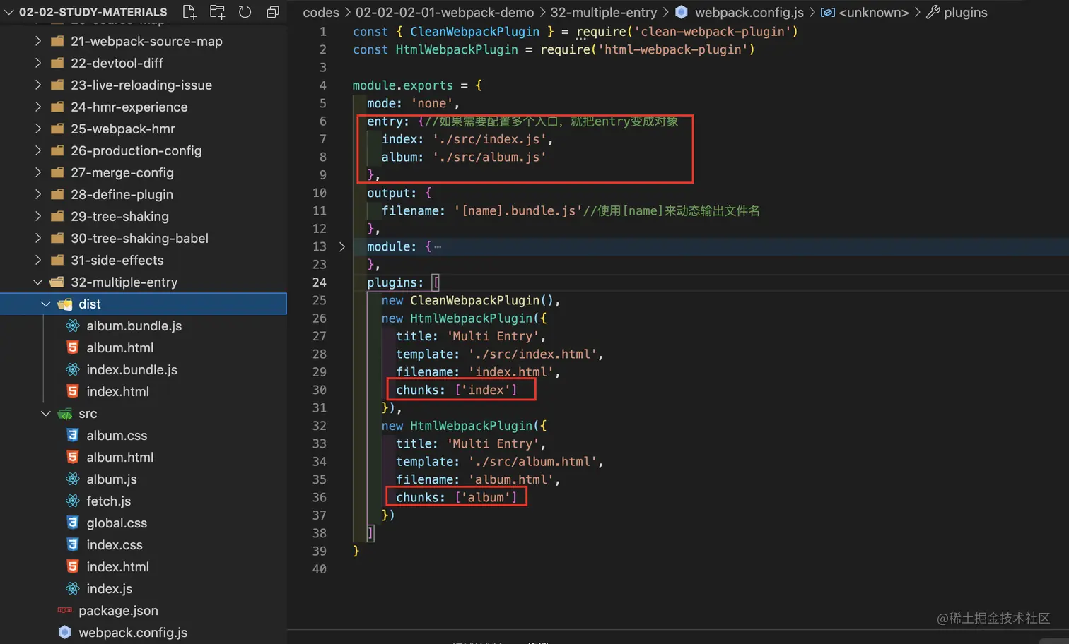Click the icon beside album.js
1069x644 pixels.
tap(72, 479)
